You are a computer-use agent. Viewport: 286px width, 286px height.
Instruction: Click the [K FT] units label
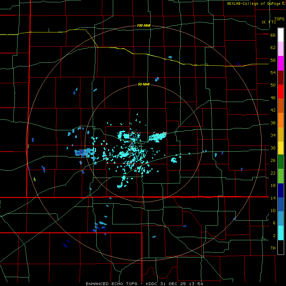269,22
